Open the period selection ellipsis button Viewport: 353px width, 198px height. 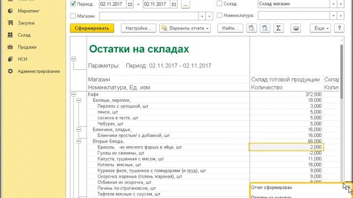tap(185, 4)
